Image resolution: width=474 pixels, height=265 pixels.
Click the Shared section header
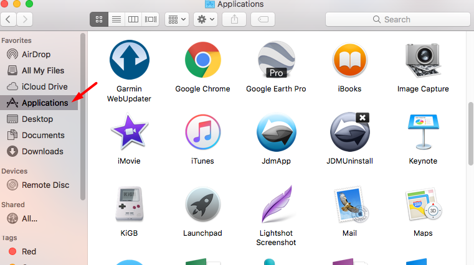[12, 205]
